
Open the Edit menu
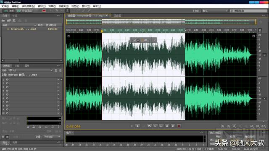pos(15,6)
